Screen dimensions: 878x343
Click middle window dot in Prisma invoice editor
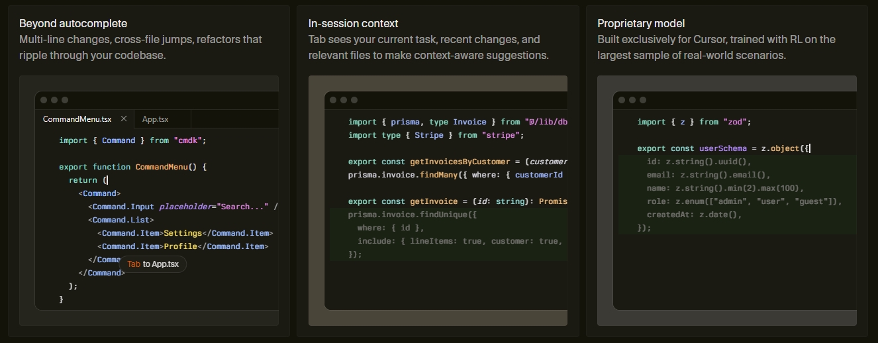point(344,100)
